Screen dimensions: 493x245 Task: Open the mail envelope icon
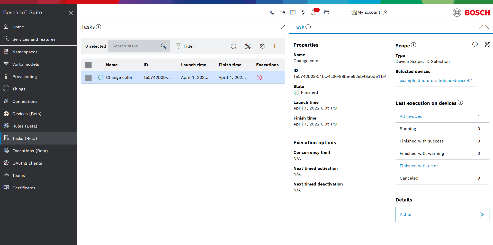pyautogui.click(x=282, y=12)
